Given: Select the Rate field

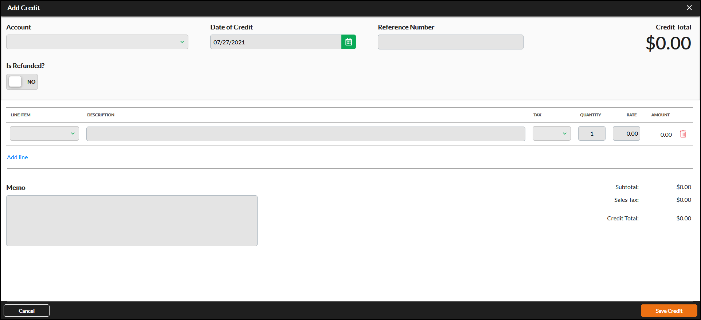Looking at the screenshot, I should click(626, 133).
